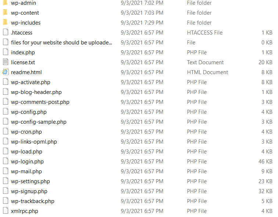Select the wp-activate.php file name
The height and width of the screenshot is (217, 278).
[30, 82]
